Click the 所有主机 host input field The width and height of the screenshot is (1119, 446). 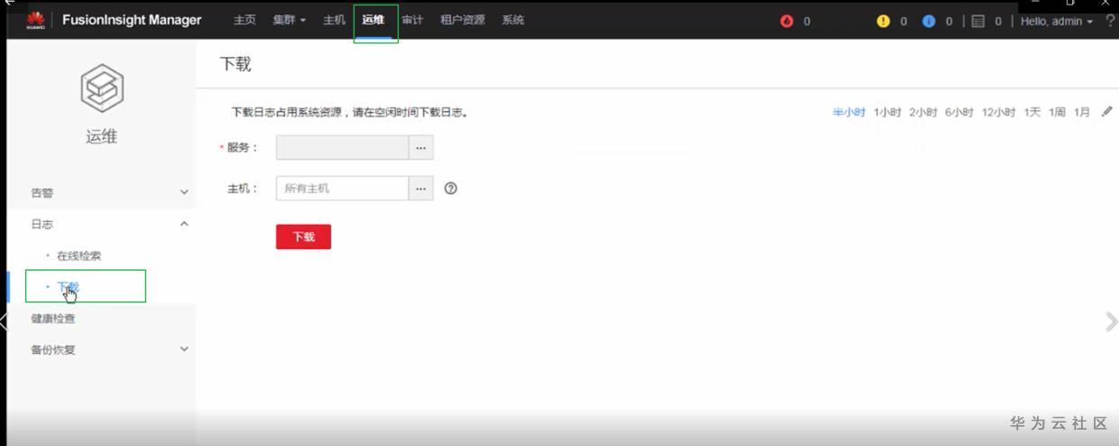pyautogui.click(x=342, y=188)
